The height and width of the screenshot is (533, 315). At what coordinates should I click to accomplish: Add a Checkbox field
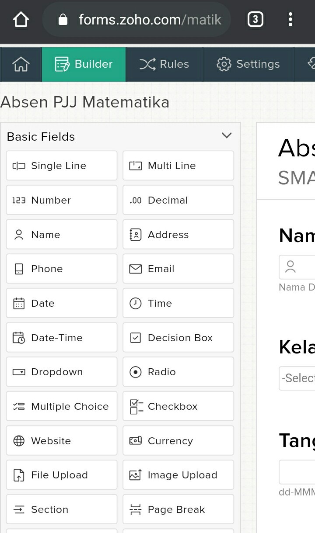(178, 406)
